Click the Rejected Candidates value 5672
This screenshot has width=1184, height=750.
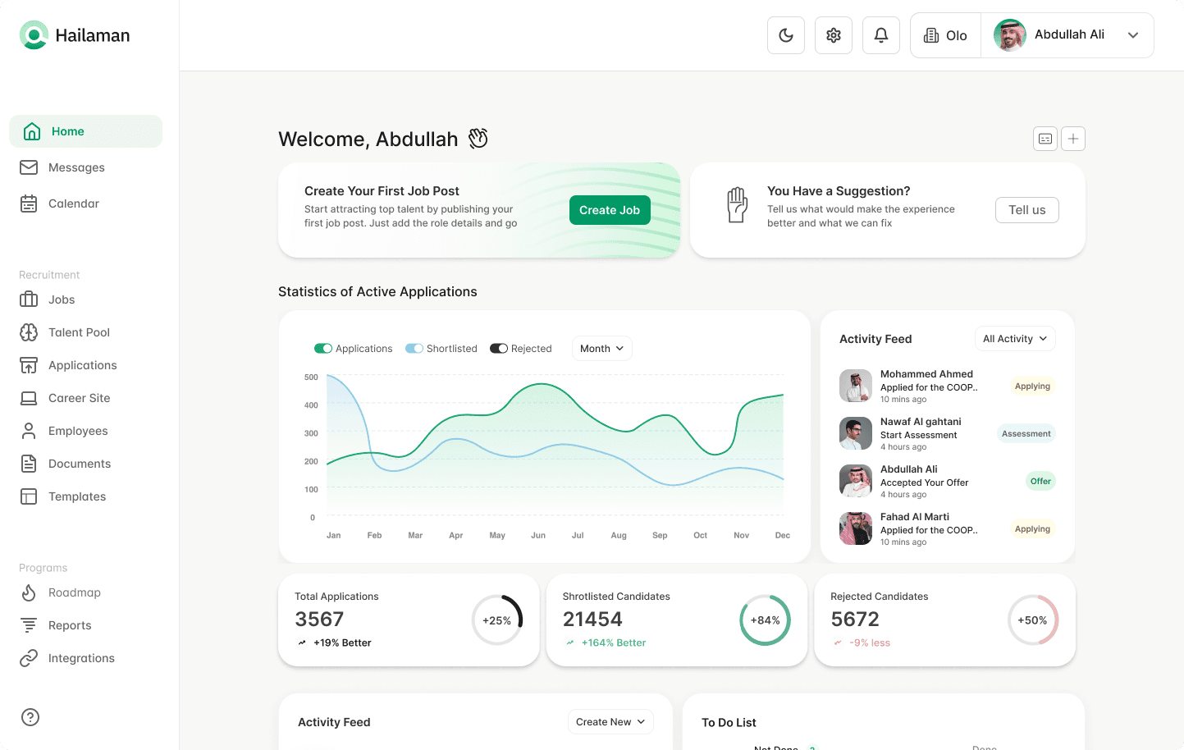[855, 620]
